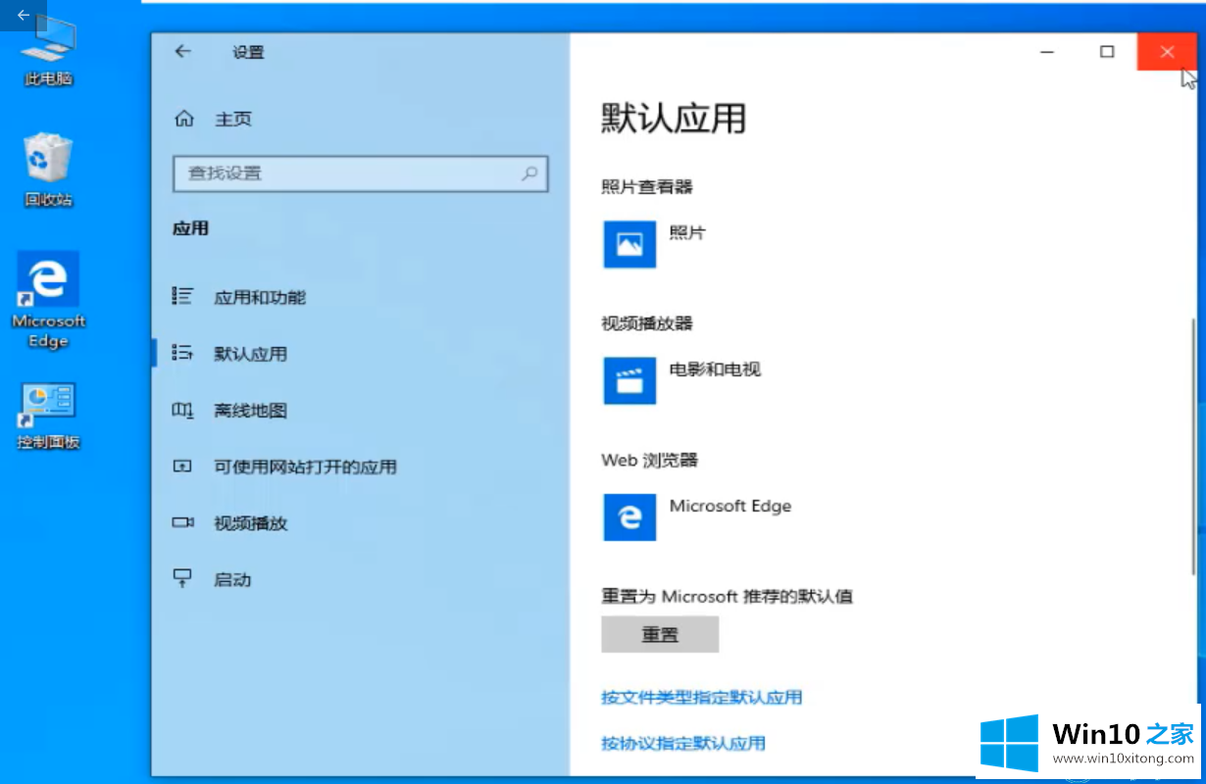Image resolution: width=1206 pixels, height=784 pixels.
Task: Click the 设置 window title
Action: [x=248, y=52]
